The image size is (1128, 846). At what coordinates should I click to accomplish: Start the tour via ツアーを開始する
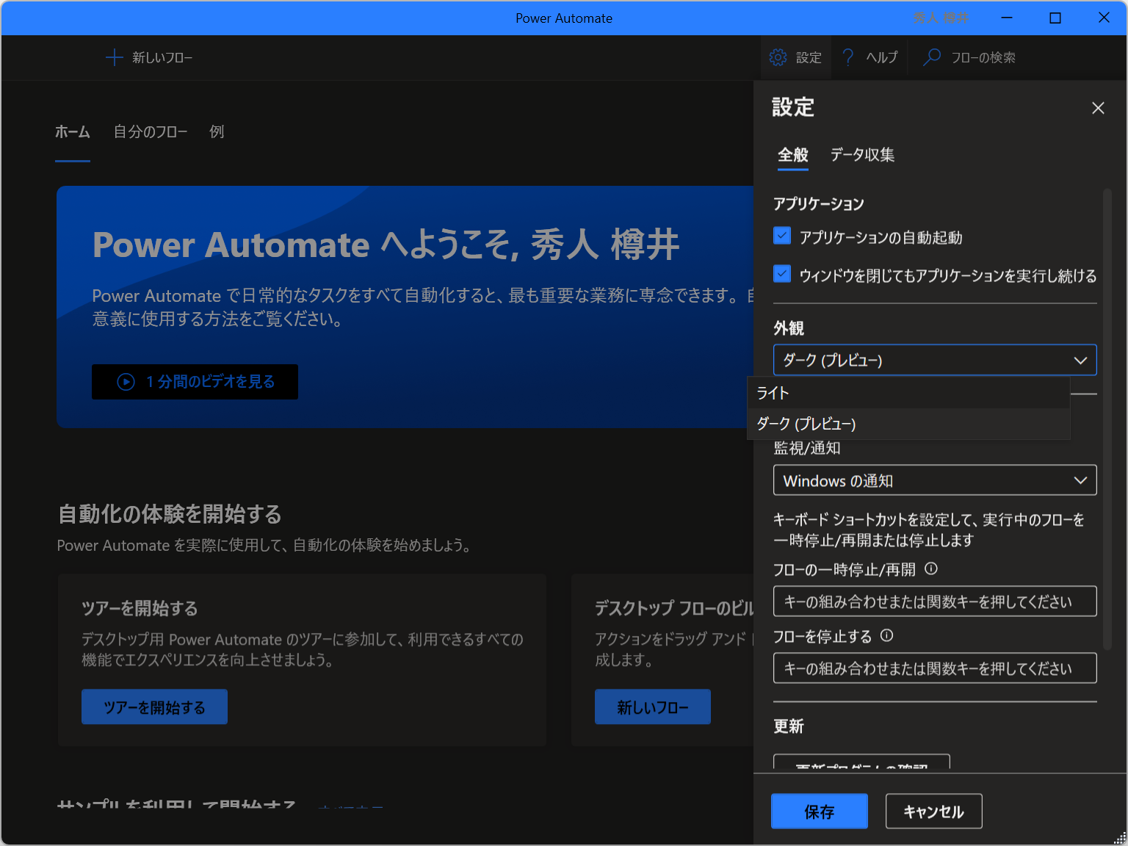[x=154, y=706]
